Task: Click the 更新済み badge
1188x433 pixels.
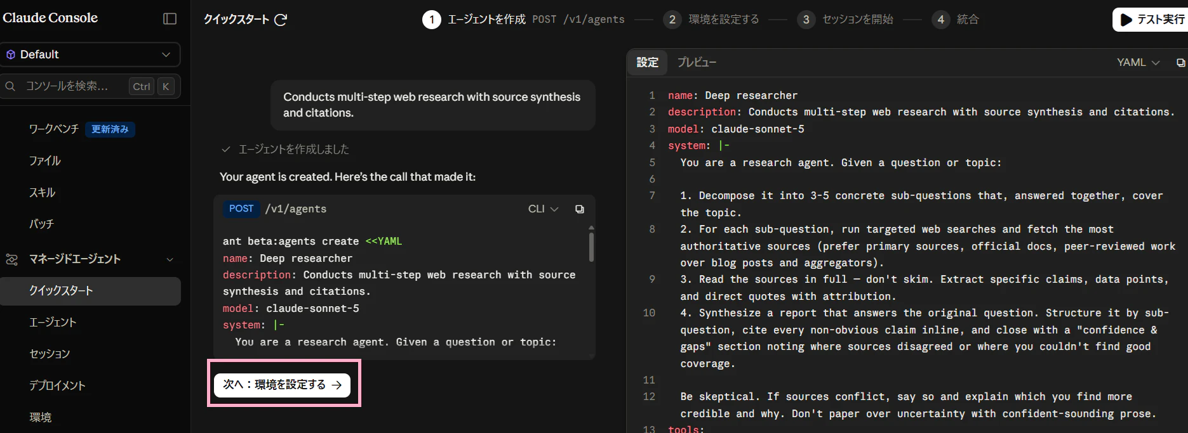Action: [110, 129]
